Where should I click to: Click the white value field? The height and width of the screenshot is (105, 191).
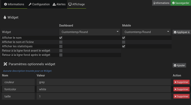pyautogui.click(x=104, y=89)
